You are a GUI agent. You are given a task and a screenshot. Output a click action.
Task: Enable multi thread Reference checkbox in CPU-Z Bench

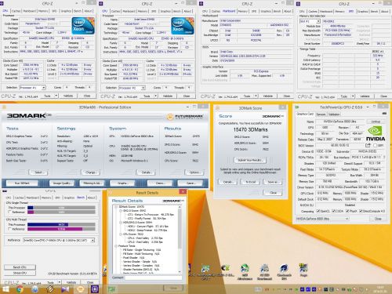point(10,229)
